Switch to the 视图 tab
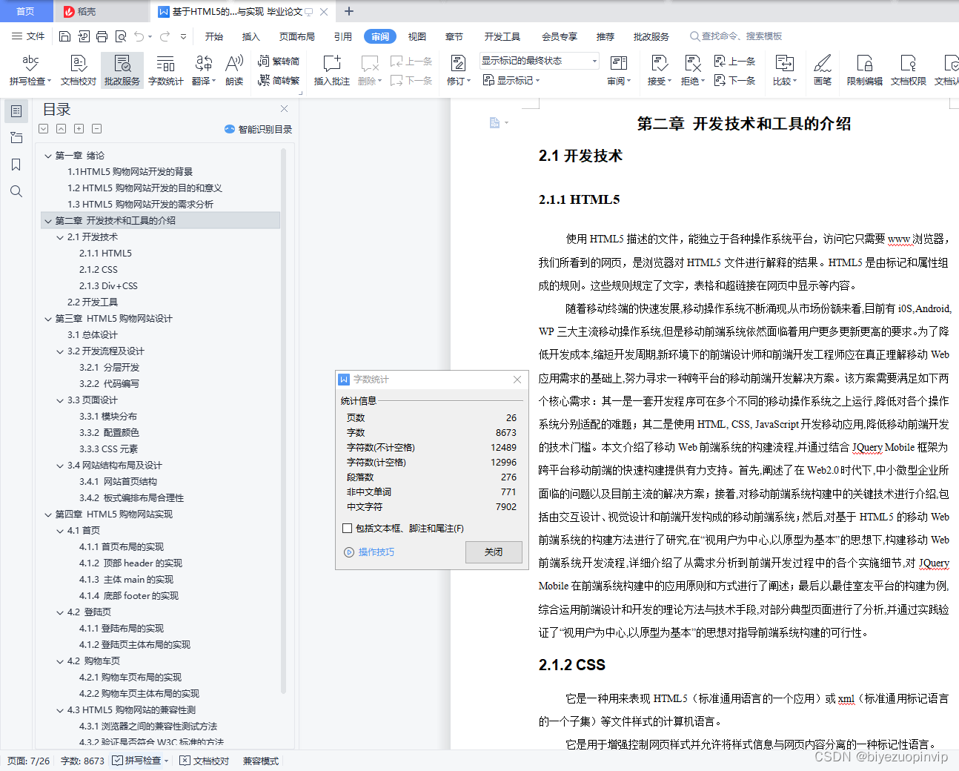 pos(417,36)
